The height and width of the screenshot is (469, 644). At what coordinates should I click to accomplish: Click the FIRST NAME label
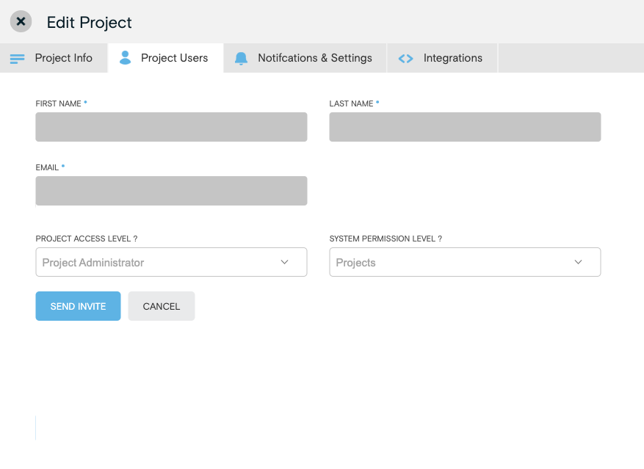[x=58, y=103]
